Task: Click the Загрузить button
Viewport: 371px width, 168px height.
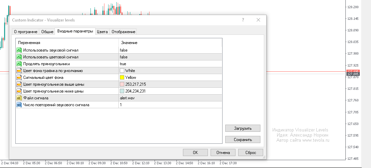Action: [243, 128]
